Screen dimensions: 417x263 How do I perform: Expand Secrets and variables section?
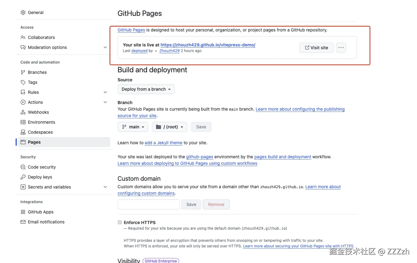(105, 187)
